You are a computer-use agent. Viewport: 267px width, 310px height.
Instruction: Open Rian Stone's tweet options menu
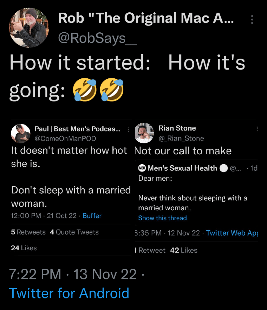258,129
